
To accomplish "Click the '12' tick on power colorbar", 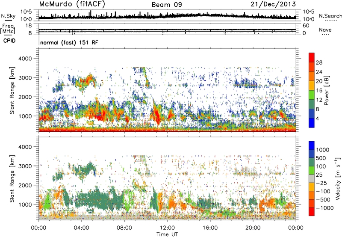I will click(319, 100).
